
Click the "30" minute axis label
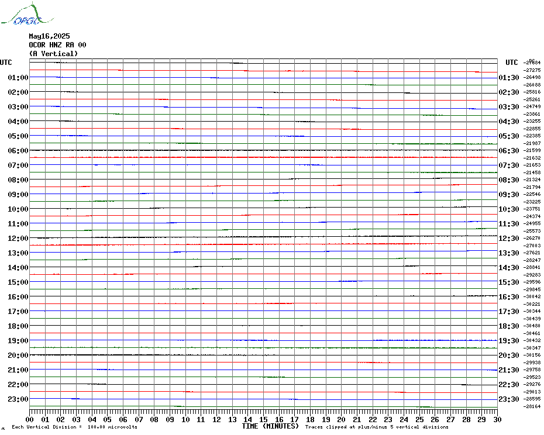pos(497,420)
